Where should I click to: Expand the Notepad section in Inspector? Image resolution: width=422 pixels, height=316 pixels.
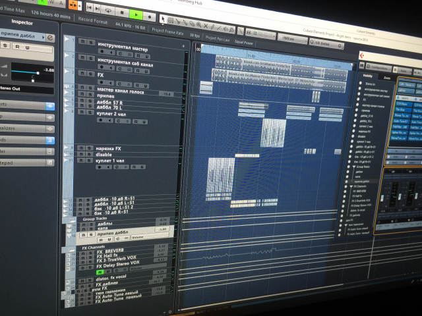coord(27,163)
